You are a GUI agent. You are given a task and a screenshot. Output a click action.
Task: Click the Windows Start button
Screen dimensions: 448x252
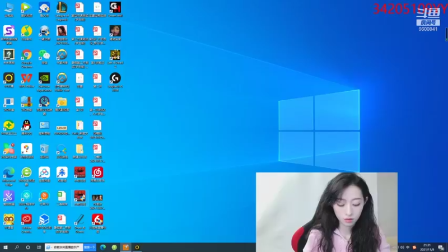(6, 247)
